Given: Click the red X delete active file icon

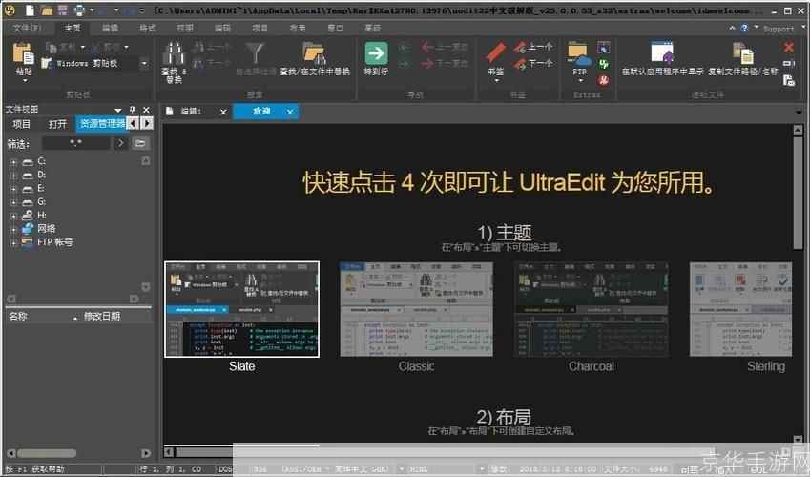Looking at the screenshot, I should coord(789,48).
